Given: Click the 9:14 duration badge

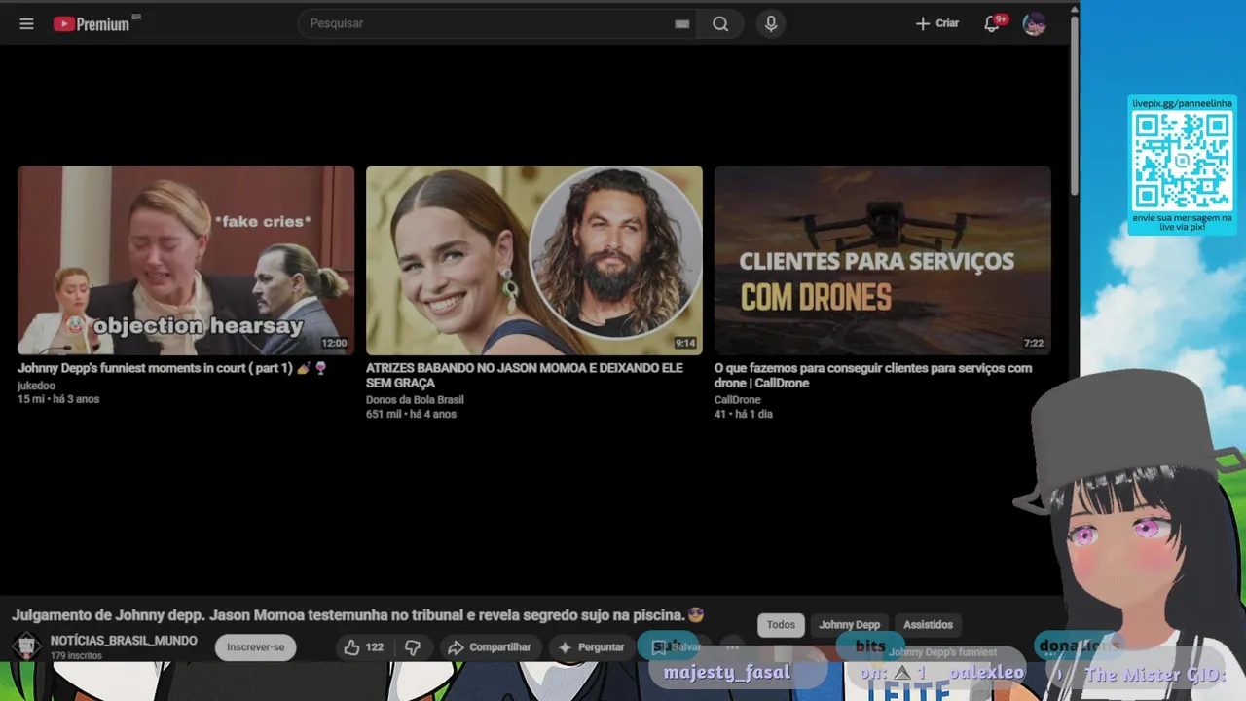Looking at the screenshot, I should click(x=685, y=343).
